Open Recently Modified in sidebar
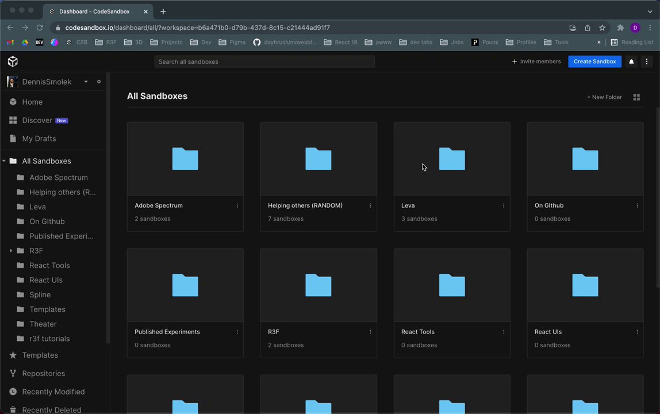The image size is (660, 414). pyautogui.click(x=53, y=392)
